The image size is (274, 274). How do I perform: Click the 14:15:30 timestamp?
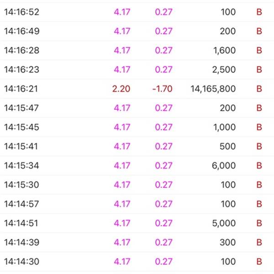(x=21, y=184)
